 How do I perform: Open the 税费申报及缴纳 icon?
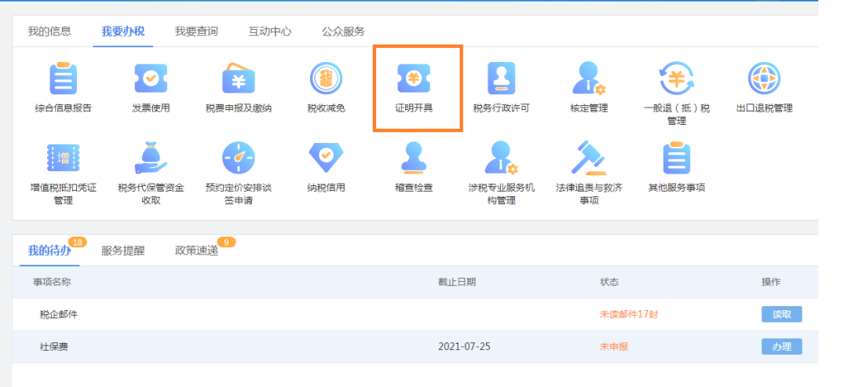click(239, 79)
